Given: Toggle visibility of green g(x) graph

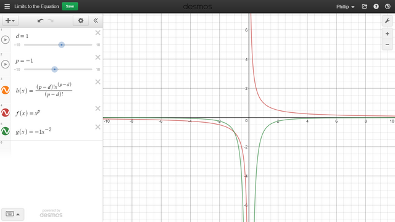Looking at the screenshot, I should pyautogui.click(x=6, y=131).
